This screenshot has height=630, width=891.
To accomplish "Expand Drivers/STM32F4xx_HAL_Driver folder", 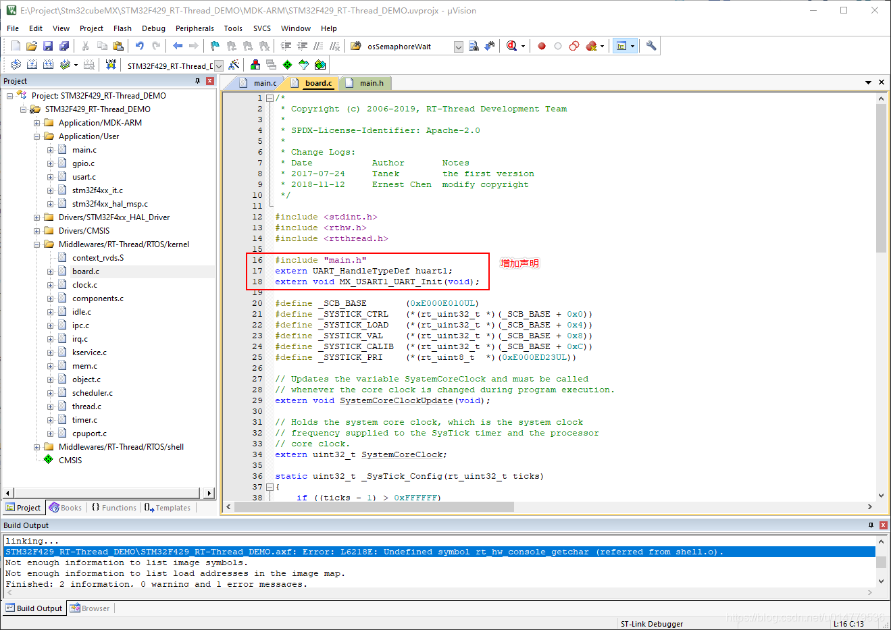I will click(37, 217).
